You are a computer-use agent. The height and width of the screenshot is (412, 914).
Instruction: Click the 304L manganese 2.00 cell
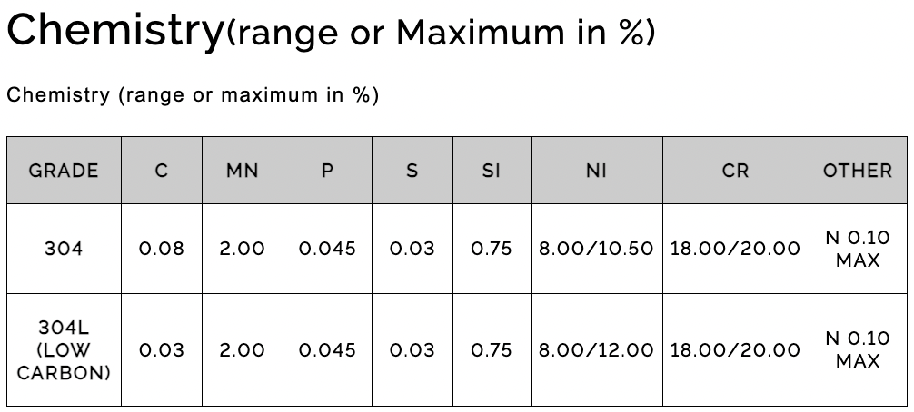click(x=242, y=350)
